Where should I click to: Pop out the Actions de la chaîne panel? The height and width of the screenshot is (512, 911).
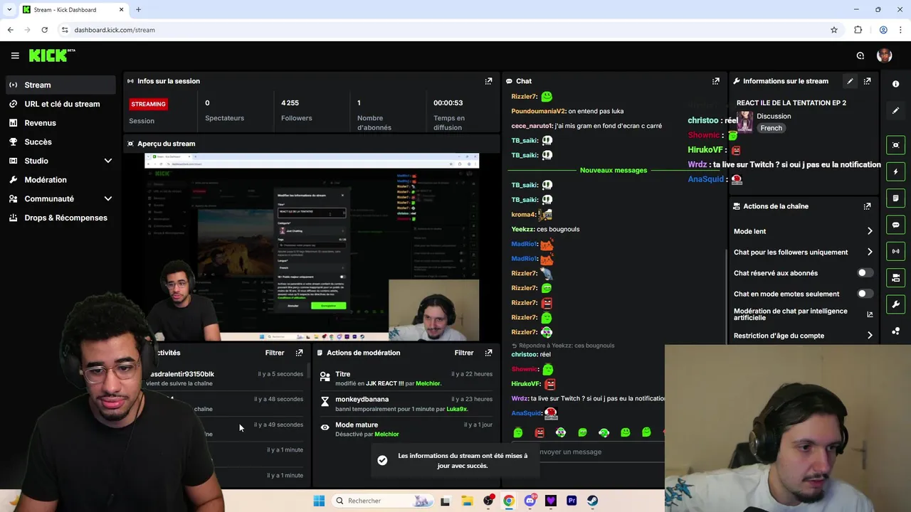867,206
